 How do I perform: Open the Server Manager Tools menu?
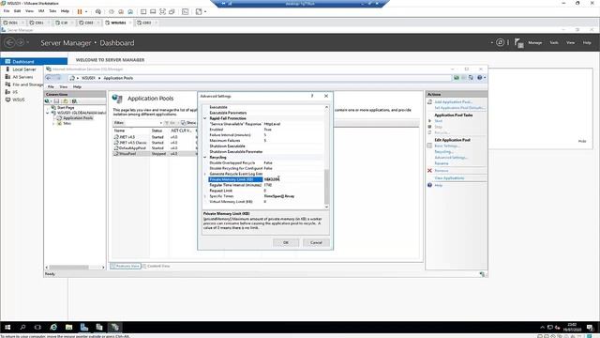pos(554,43)
